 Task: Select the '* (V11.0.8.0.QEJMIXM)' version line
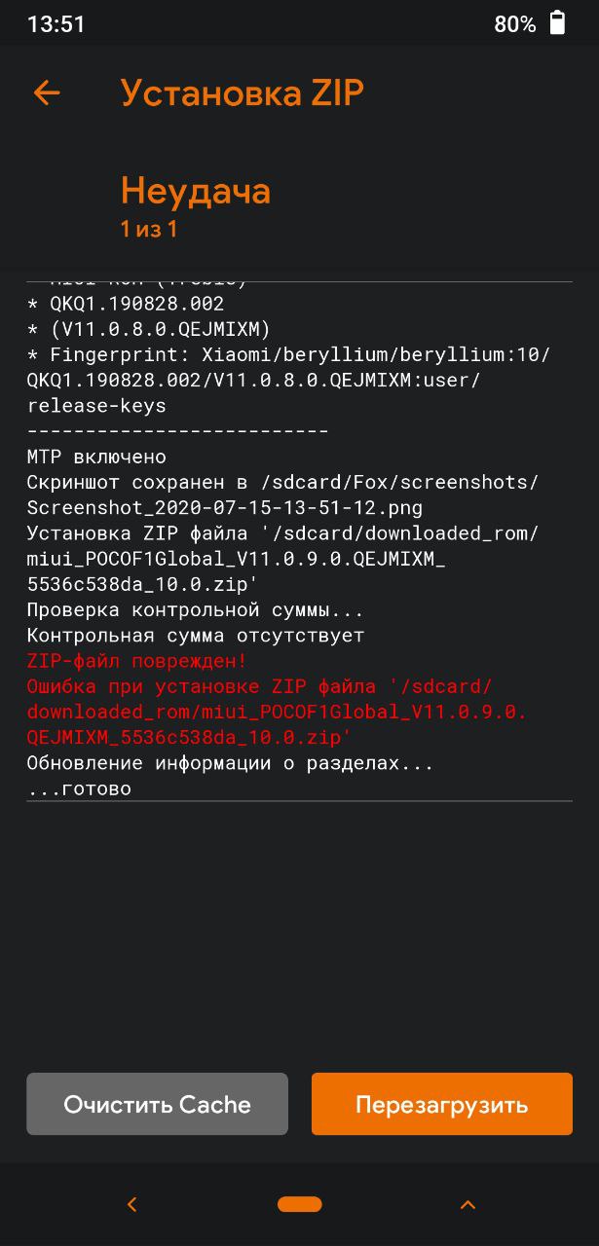(x=148, y=329)
